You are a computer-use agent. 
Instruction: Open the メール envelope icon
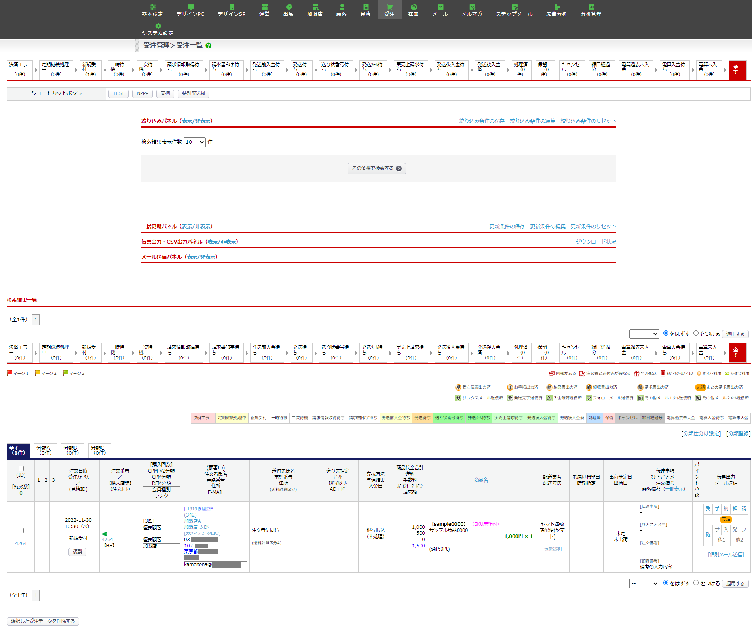440,7
